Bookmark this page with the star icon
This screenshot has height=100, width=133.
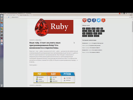130,17
